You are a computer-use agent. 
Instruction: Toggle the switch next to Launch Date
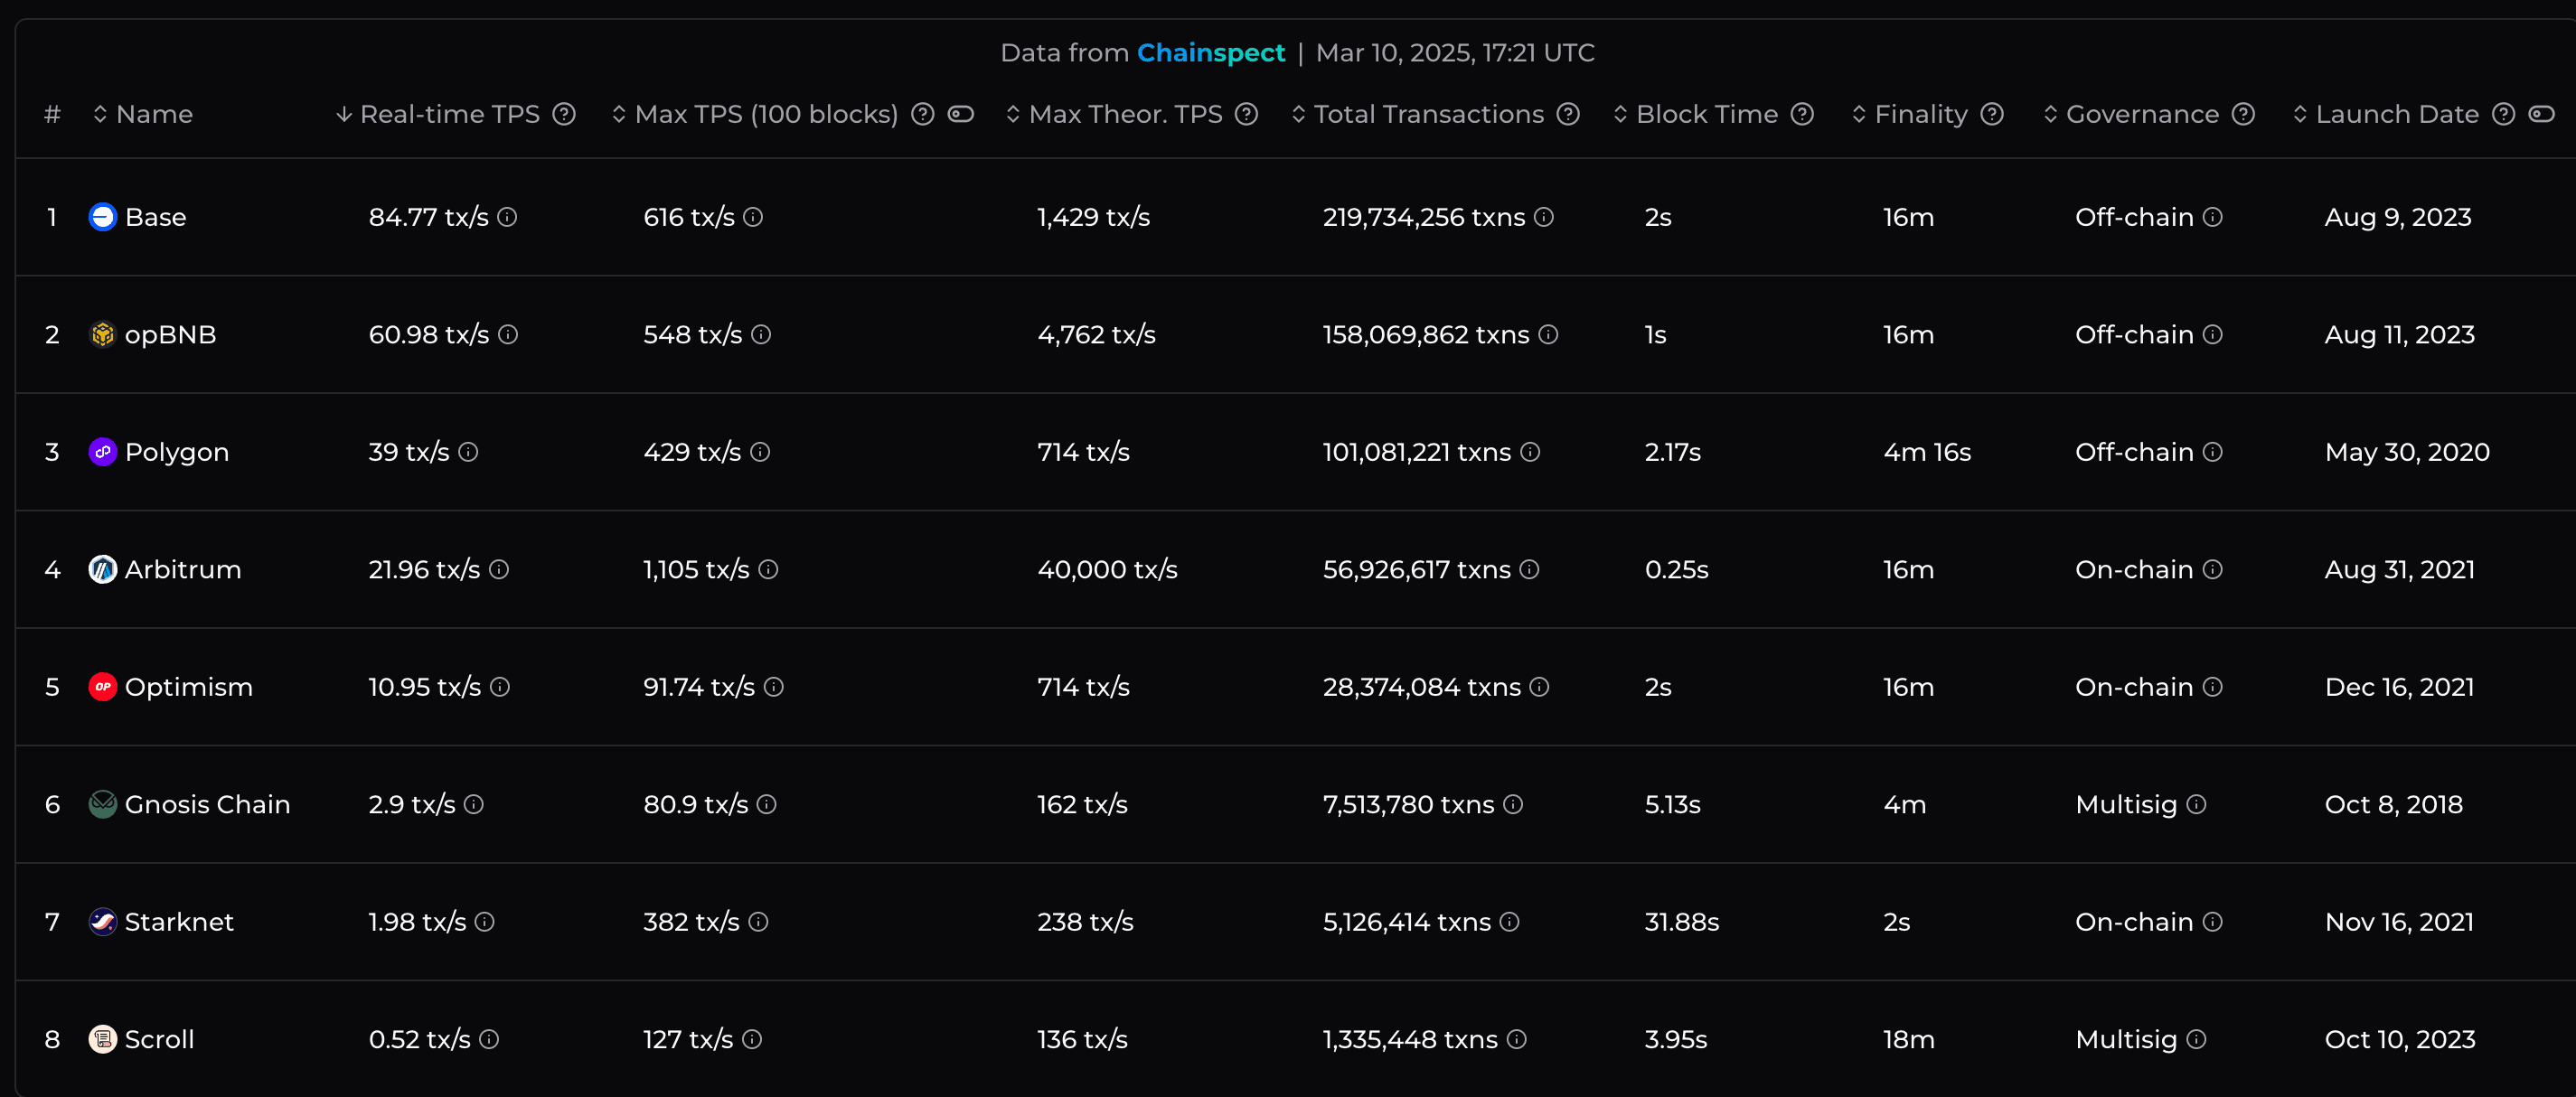pyautogui.click(x=2541, y=114)
